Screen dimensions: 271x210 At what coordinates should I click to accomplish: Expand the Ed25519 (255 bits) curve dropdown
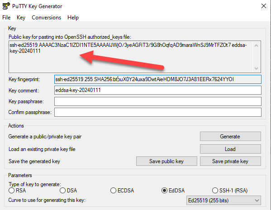point(223,201)
